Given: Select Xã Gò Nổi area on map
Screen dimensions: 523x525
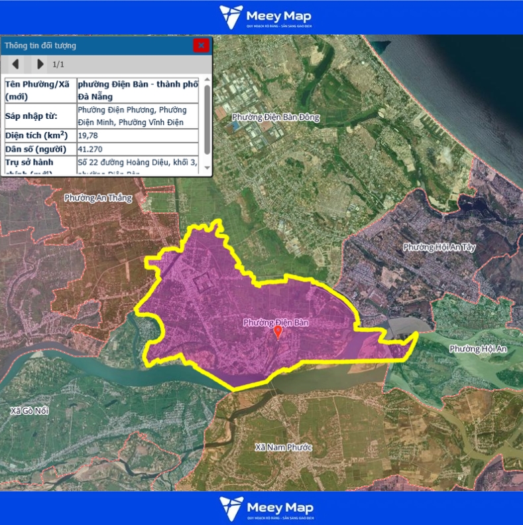Looking at the screenshot, I should click(30, 411).
